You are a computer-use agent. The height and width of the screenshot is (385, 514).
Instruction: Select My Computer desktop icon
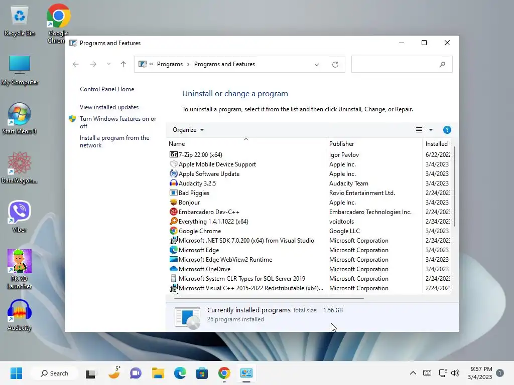[20, 70]
